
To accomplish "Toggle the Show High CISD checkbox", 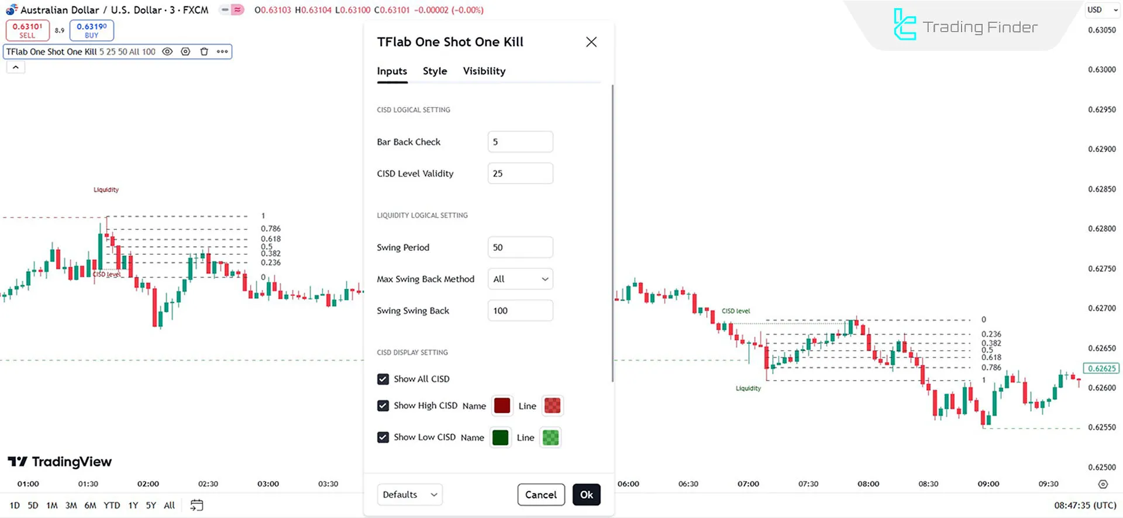I will pyautogui.click(x=383, y=406).
